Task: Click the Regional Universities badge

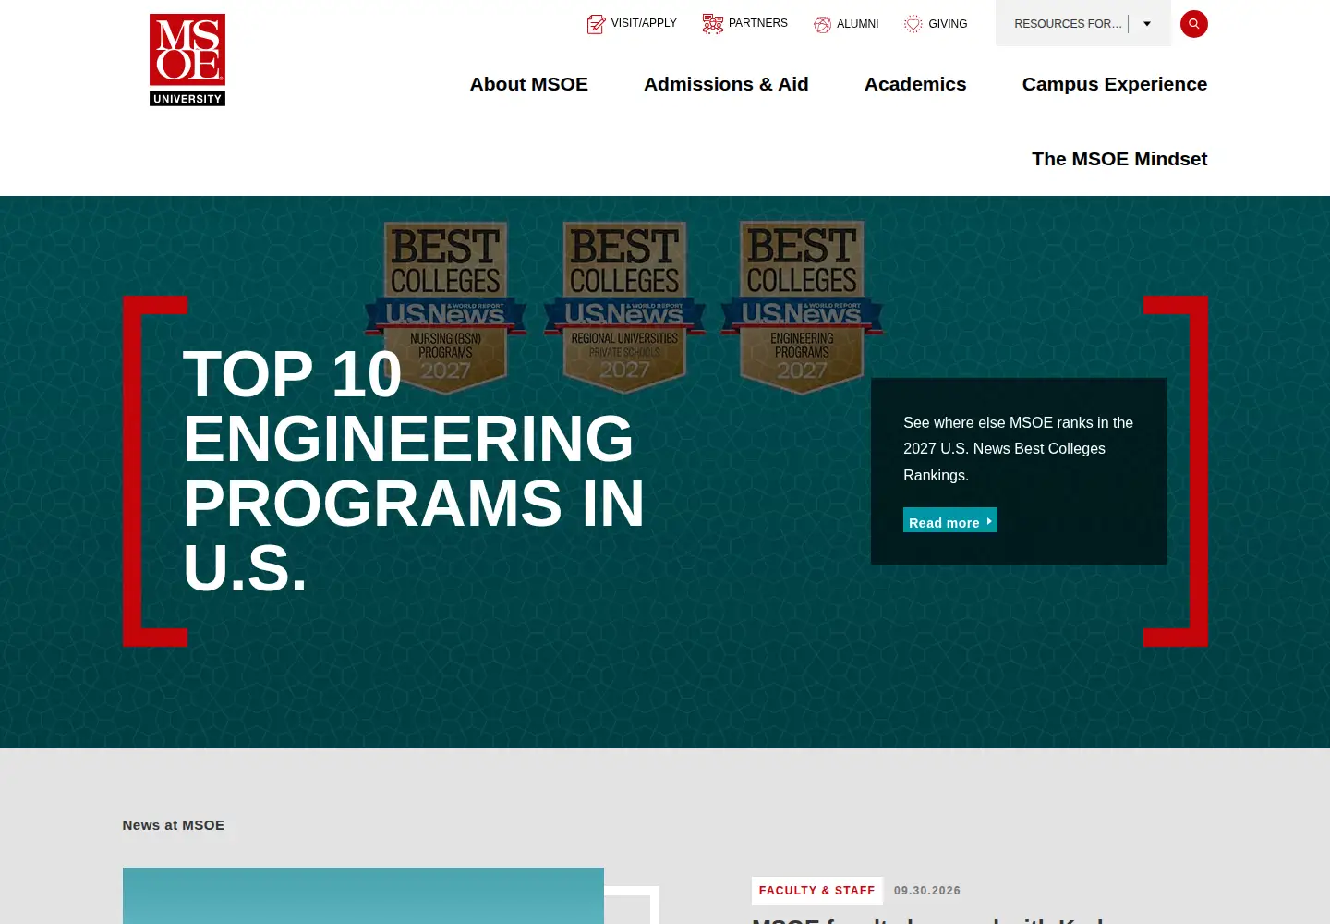Action: 624,307
